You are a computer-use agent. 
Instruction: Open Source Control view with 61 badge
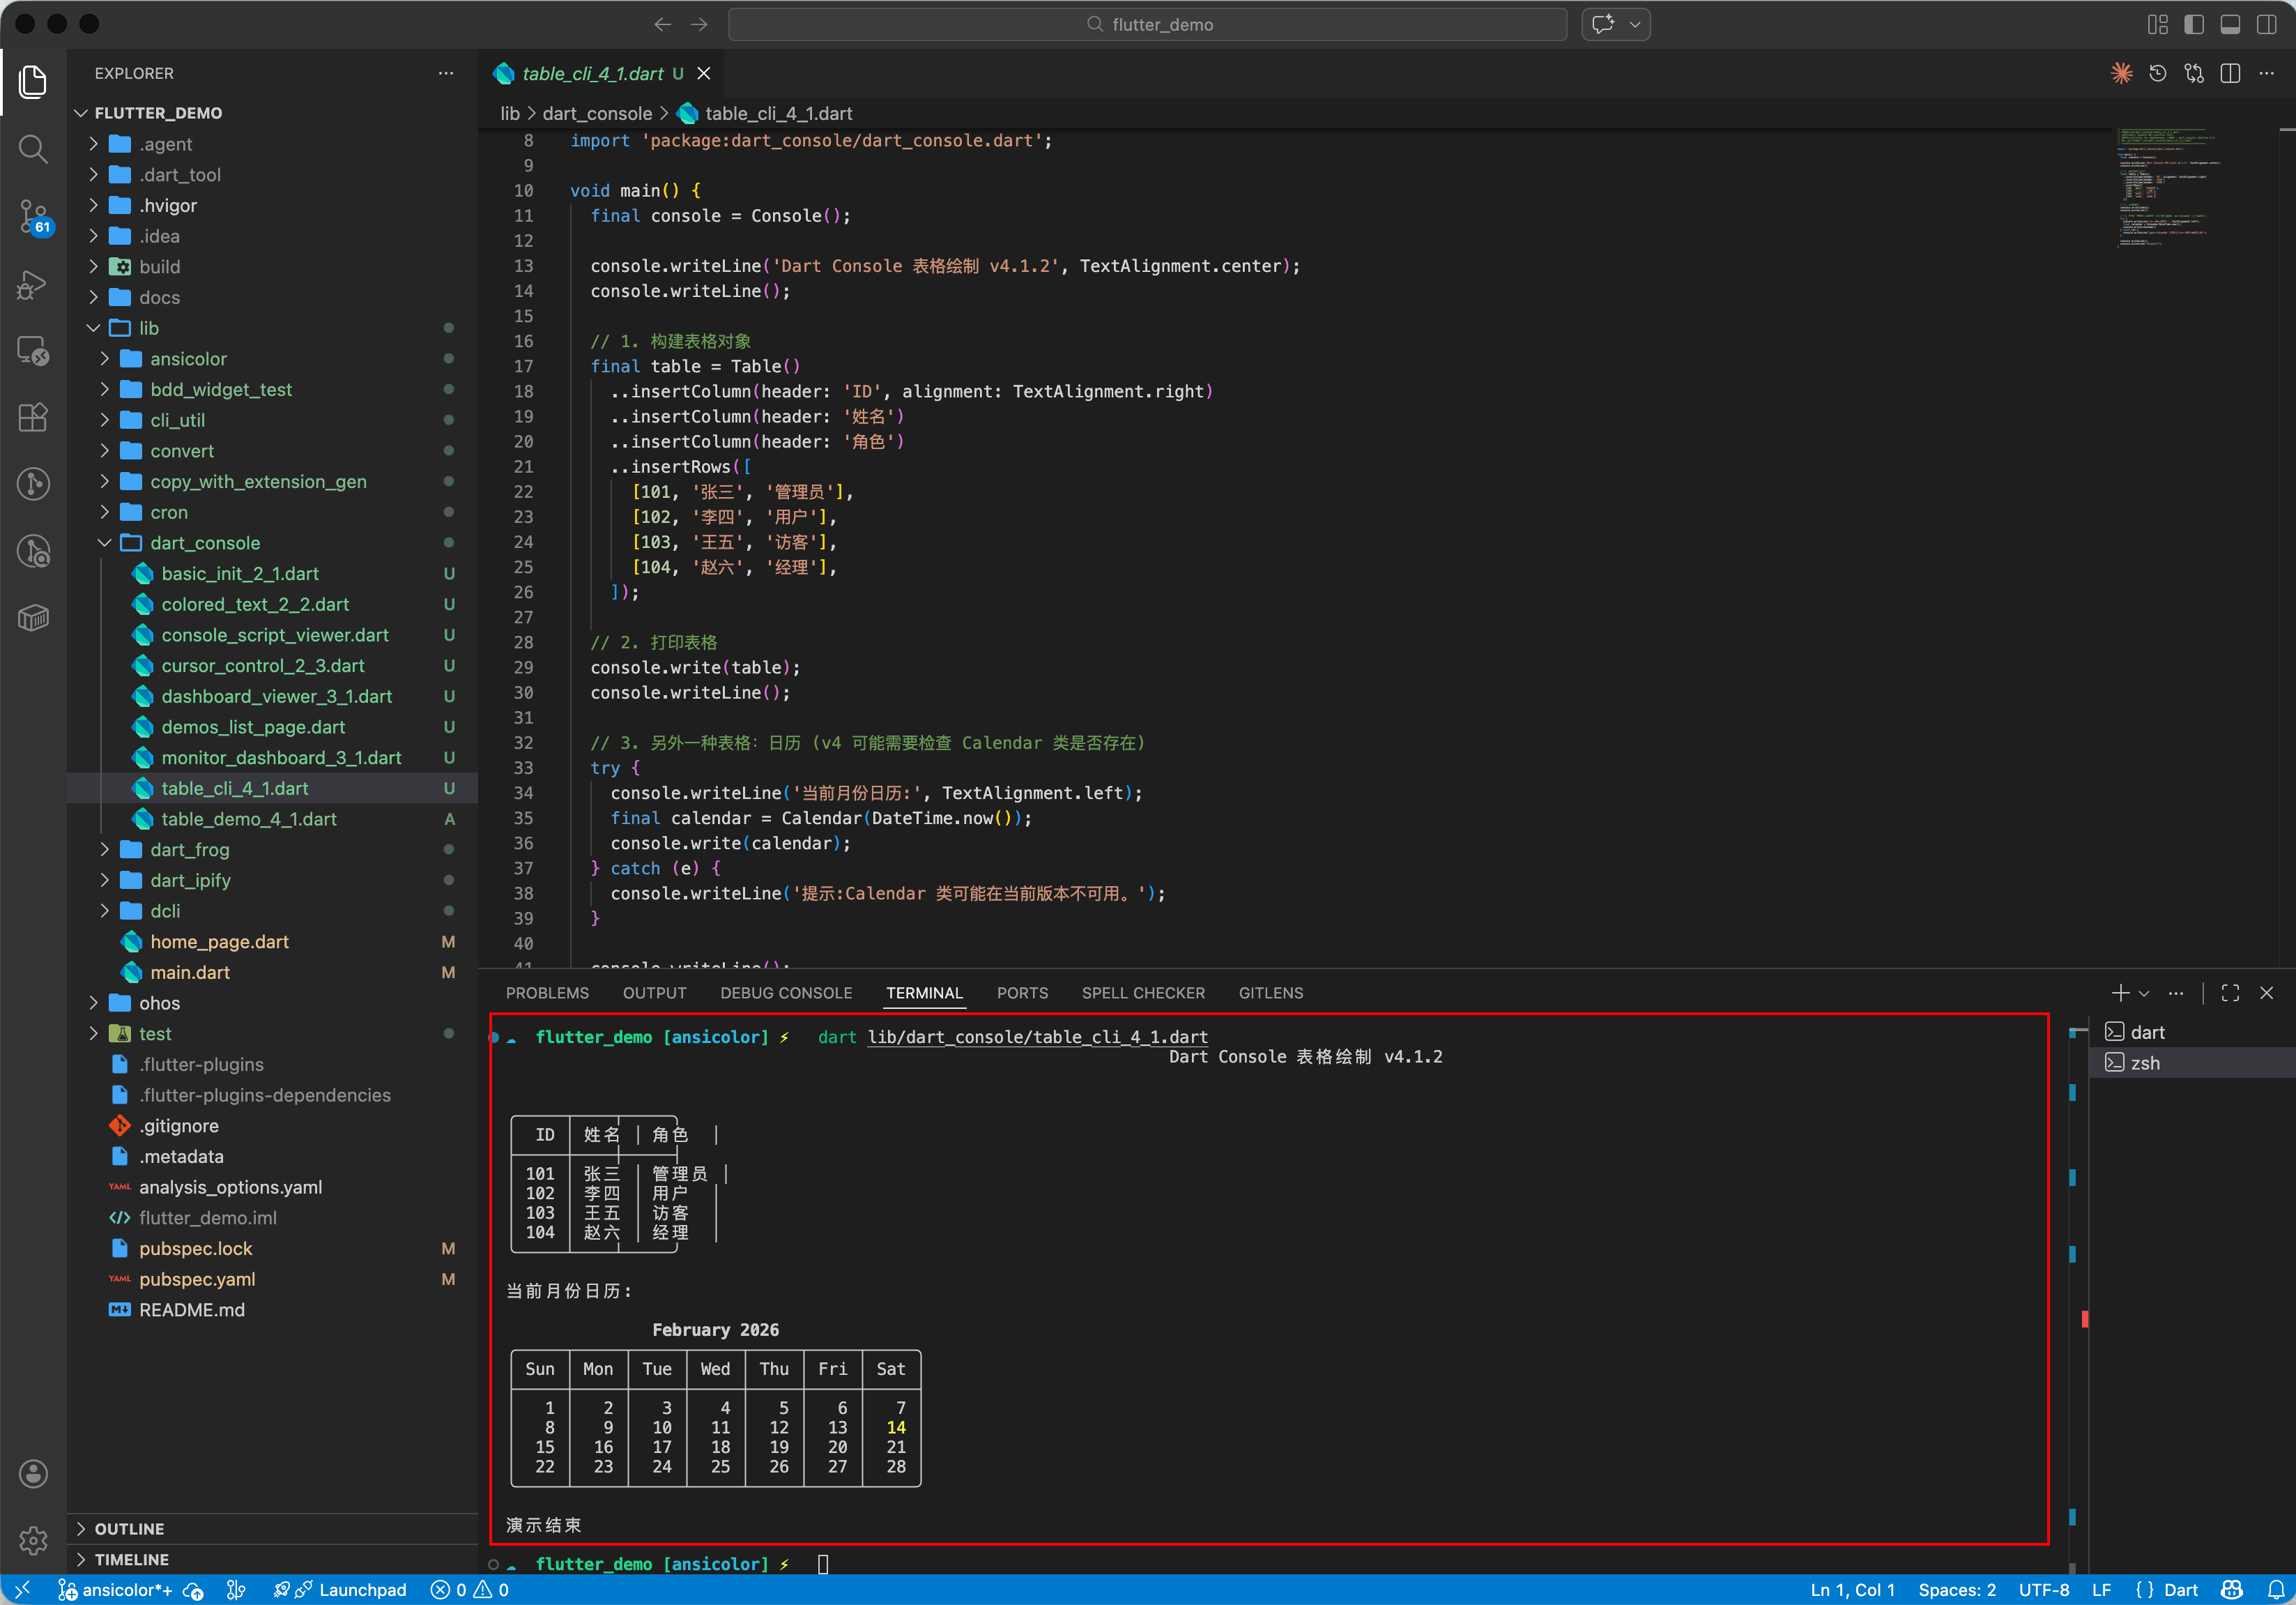(33, 215)
